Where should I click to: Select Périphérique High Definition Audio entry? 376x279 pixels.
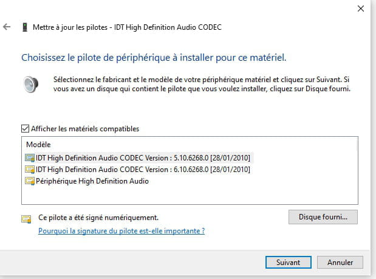point(92,181)
